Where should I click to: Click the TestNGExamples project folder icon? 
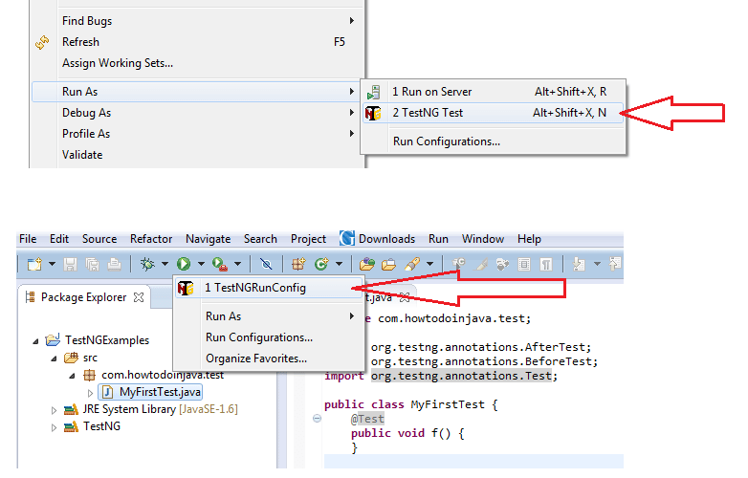click(x=53, y=339)
